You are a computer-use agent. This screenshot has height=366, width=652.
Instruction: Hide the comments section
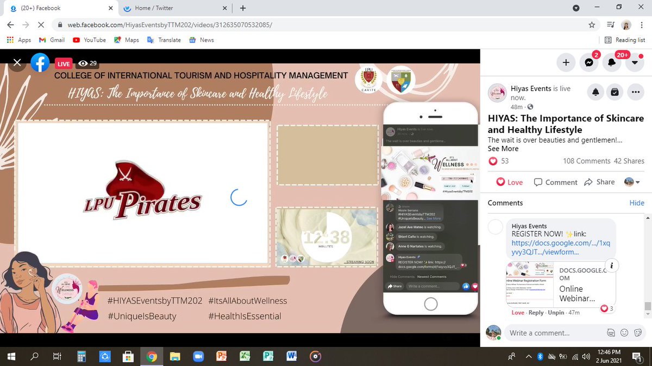click(x=637, y=203)
